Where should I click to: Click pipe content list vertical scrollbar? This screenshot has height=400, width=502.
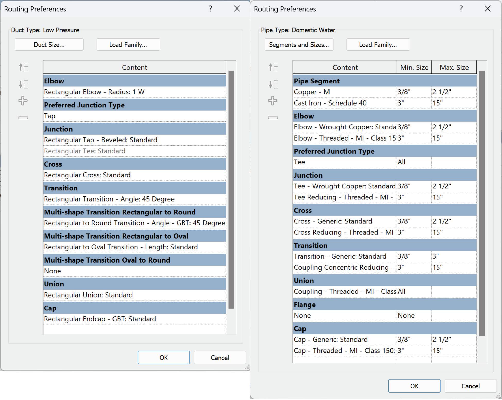coord(482,203)
